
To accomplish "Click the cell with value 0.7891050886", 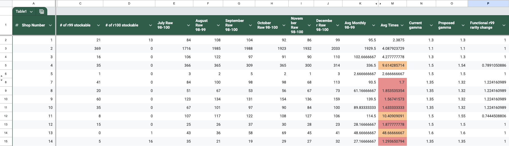I will coord(488,65).
